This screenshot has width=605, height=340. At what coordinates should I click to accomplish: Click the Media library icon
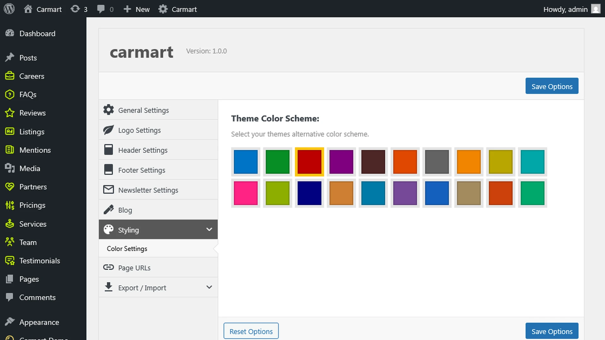click(x=10, y=168)
